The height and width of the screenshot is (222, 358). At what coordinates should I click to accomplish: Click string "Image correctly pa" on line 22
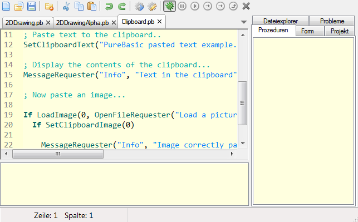coord(195,145)
